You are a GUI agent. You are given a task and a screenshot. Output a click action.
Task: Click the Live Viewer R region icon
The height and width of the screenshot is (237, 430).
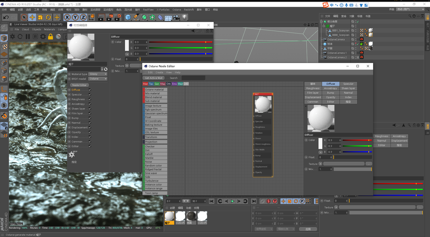tap(36, 36)
